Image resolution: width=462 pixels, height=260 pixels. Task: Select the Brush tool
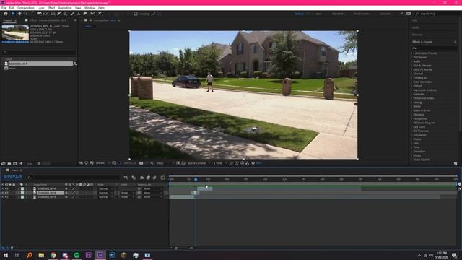point(72,14)
